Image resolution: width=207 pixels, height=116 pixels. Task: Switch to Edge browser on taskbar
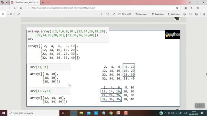click(x=74, y=113)
